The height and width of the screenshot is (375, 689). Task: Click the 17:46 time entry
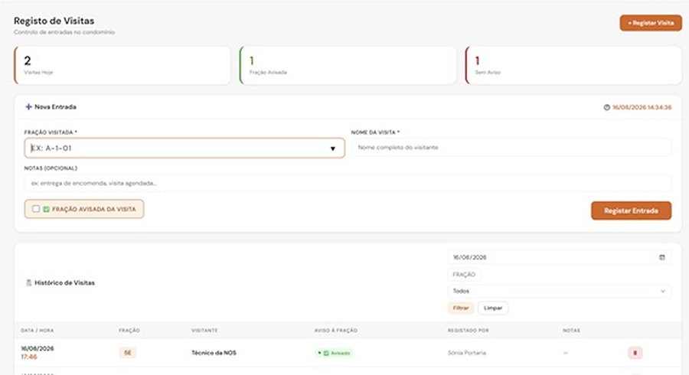29,357
